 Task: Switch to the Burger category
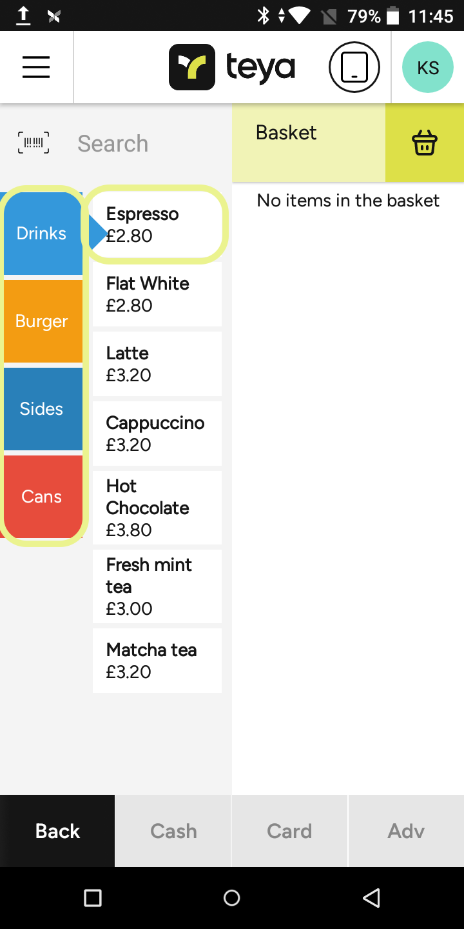pos(41,321)
